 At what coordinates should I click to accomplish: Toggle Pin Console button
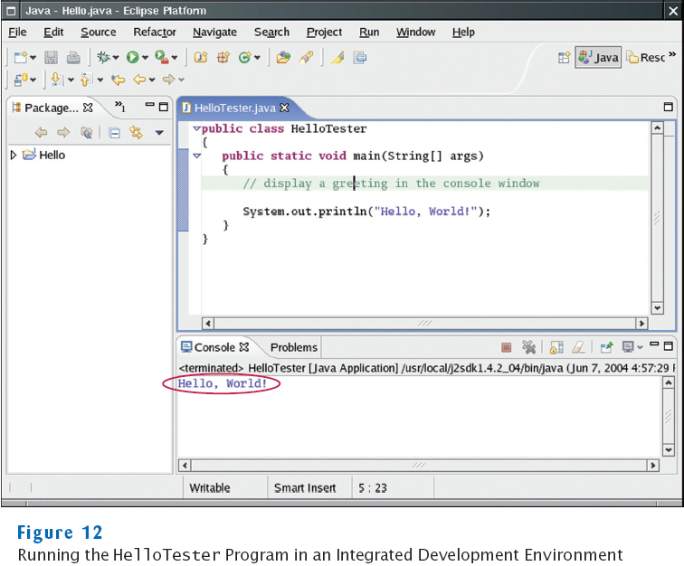(x=606, y=347)
